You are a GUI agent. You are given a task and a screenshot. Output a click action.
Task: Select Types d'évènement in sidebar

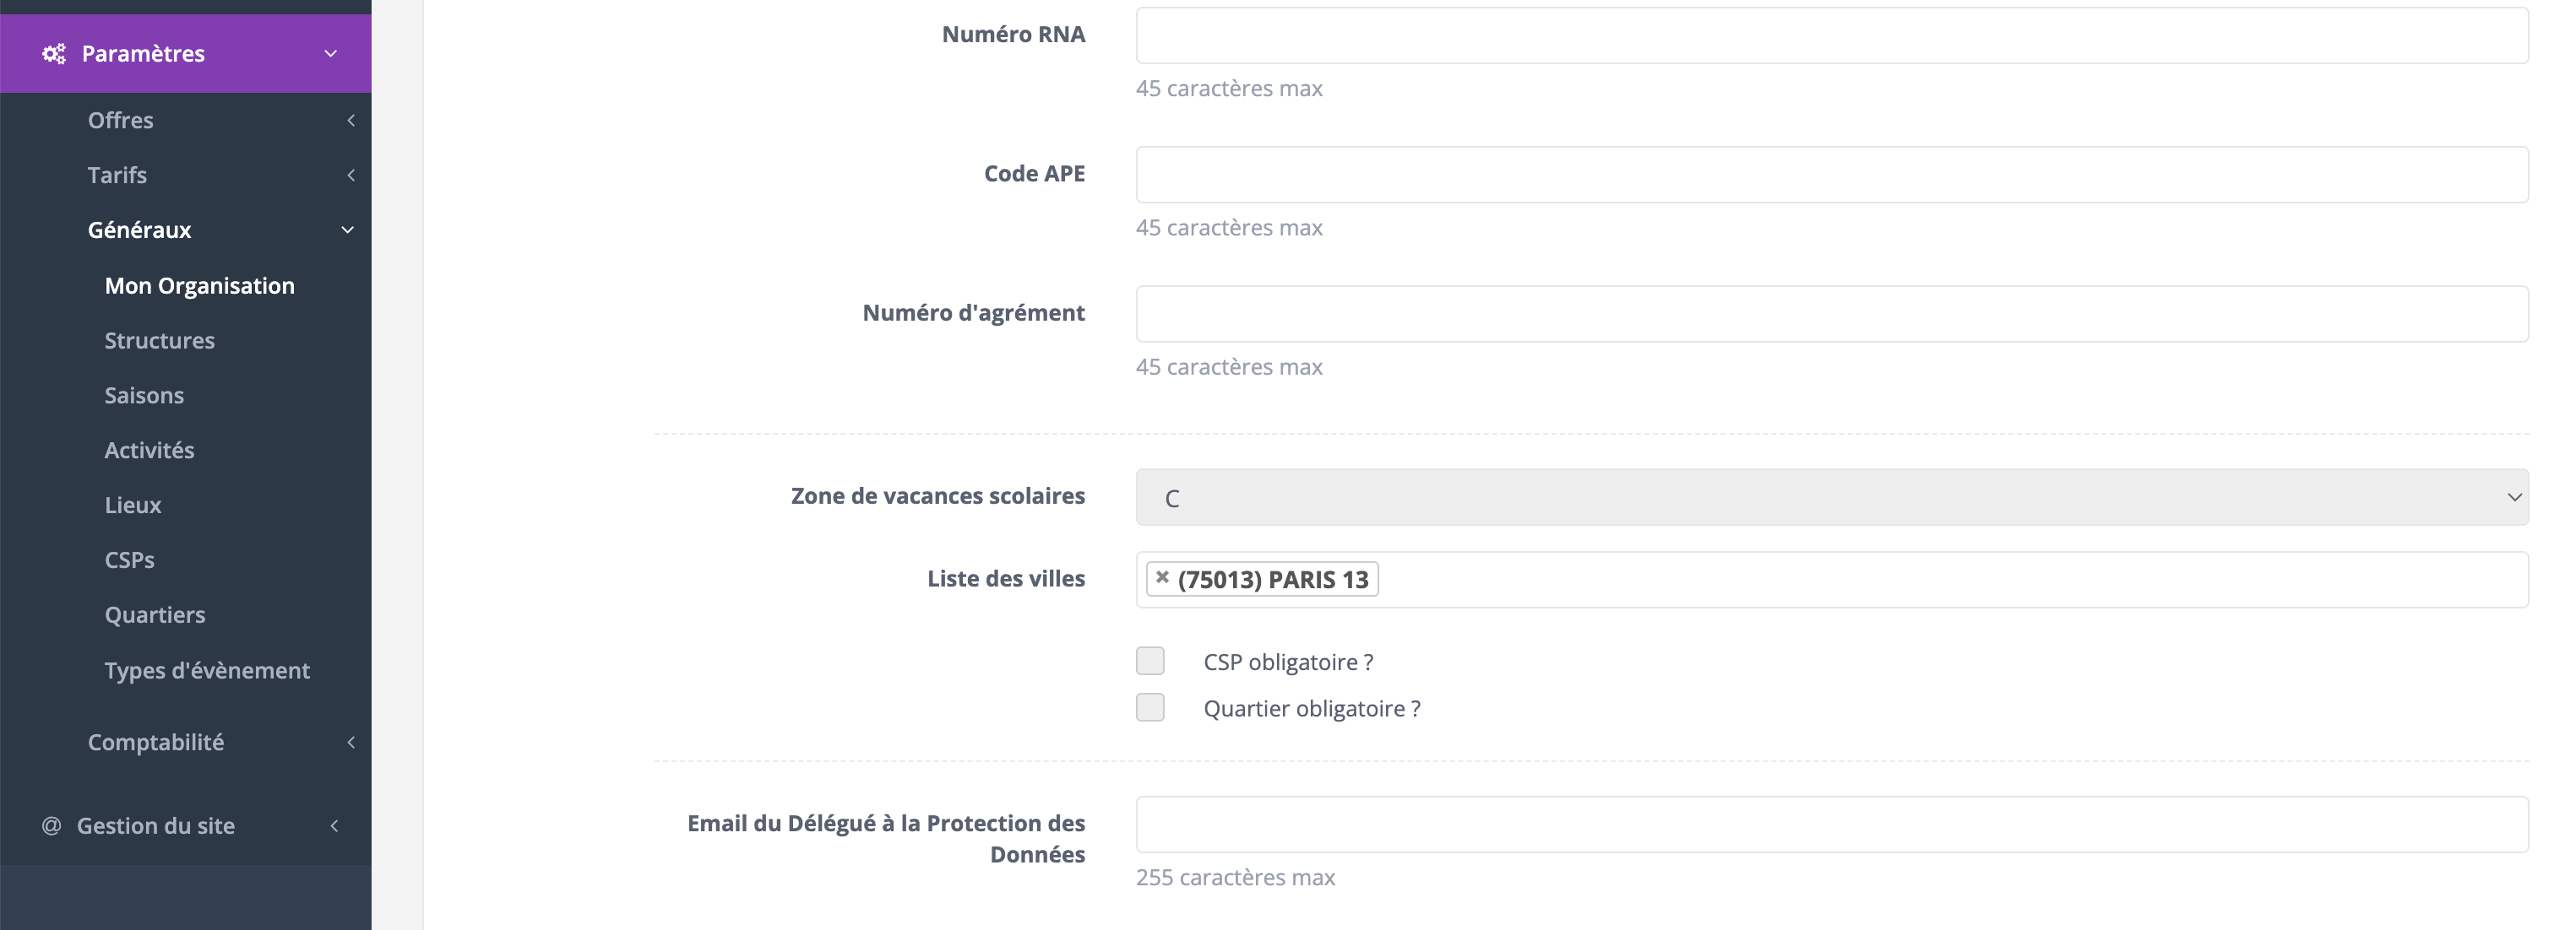point(207,670)
